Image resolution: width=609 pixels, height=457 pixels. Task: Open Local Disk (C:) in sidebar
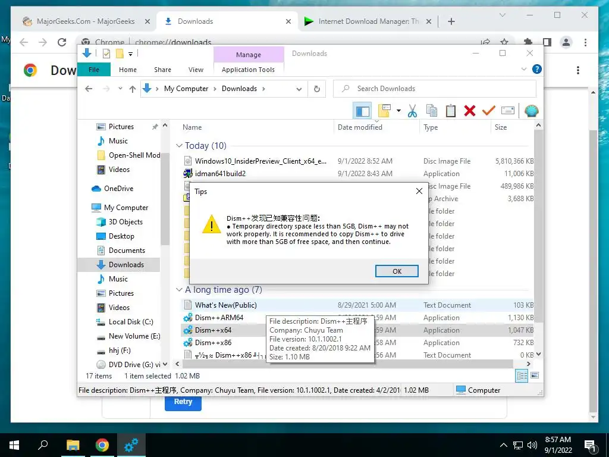[x=131, y=322]
